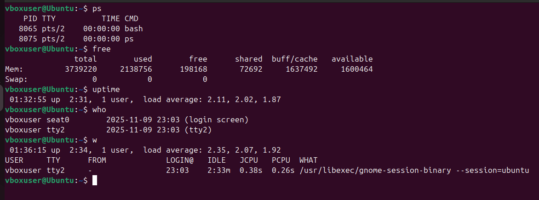
Task: Click the 'ps' command on the first line
Action: coord(97,8)
